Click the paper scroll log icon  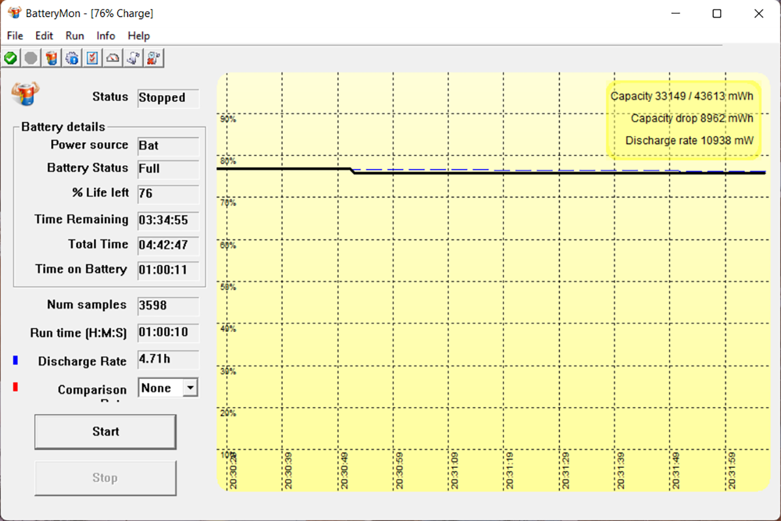[133, 59]
